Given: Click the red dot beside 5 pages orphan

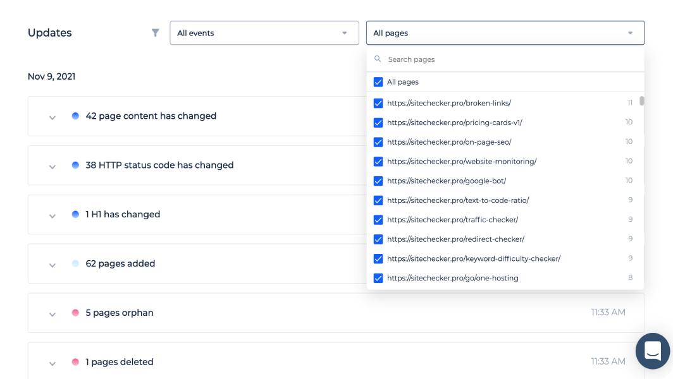Looking at the screenshot, I should 75,313.
